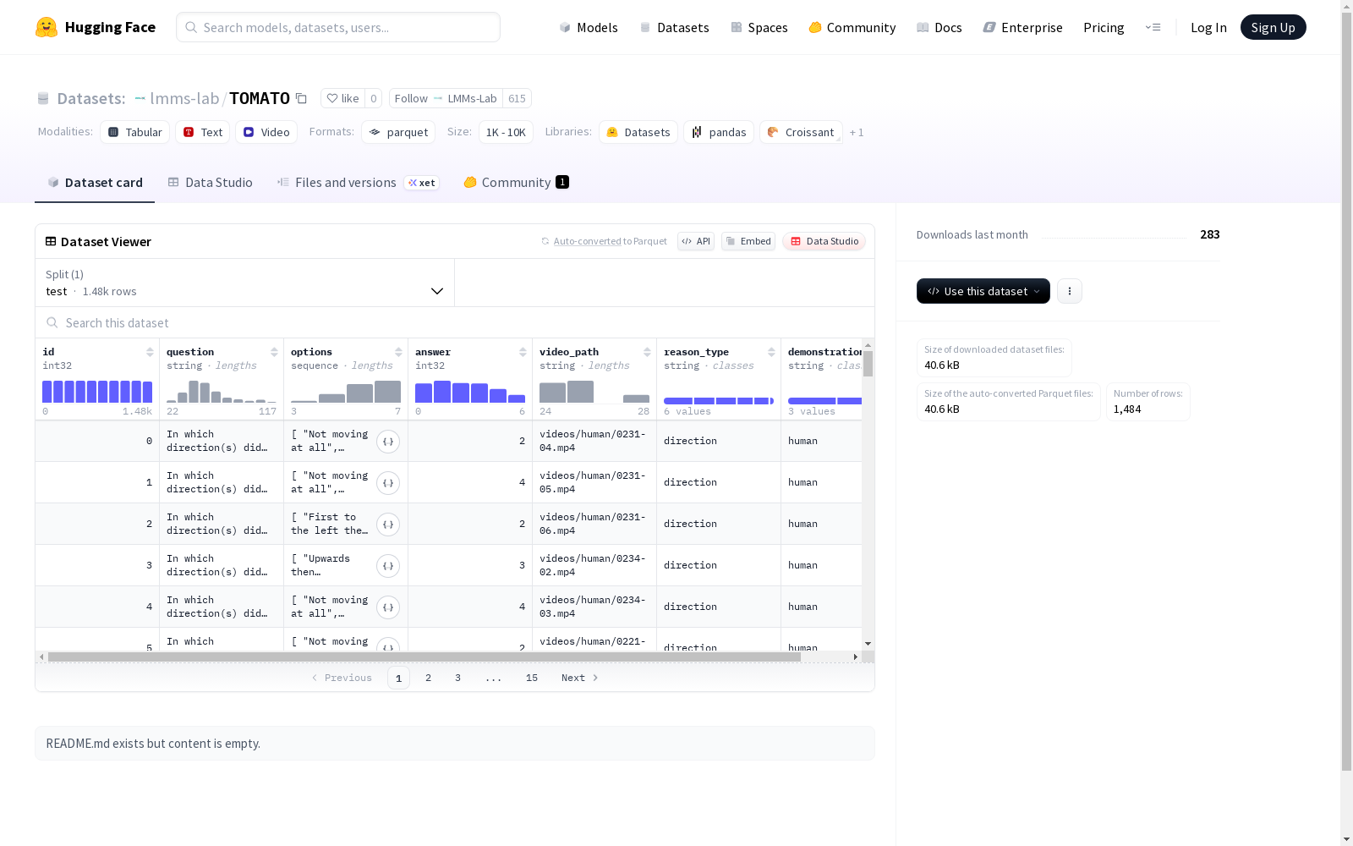Click the Sign Up button
The image size is (1353, 846).
(1274, 27)
